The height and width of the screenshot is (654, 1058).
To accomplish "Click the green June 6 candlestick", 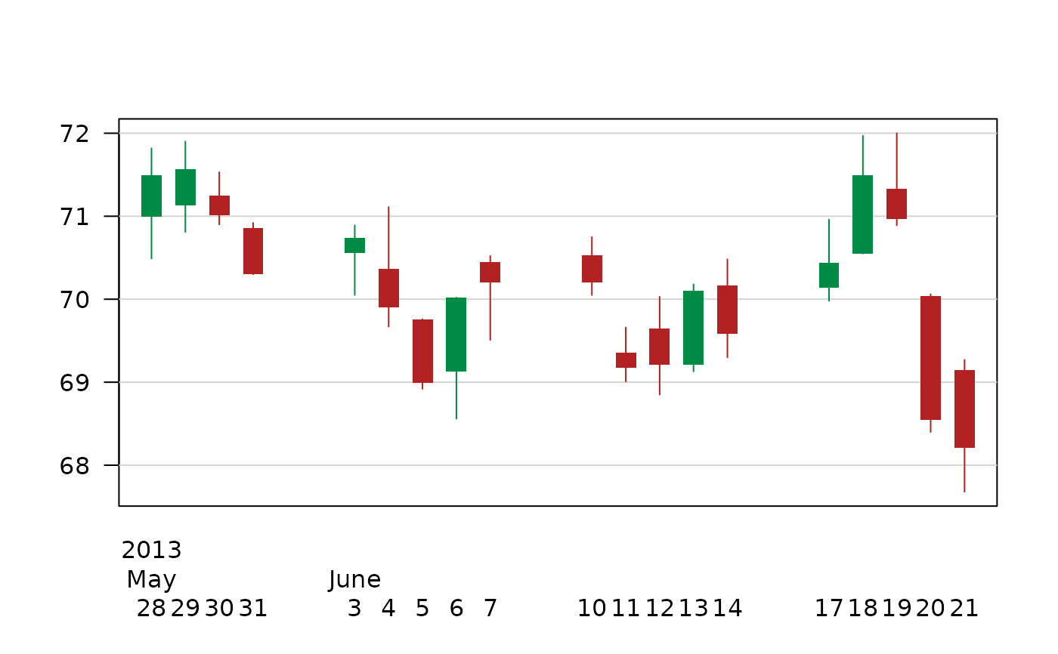I will point(456,335).
